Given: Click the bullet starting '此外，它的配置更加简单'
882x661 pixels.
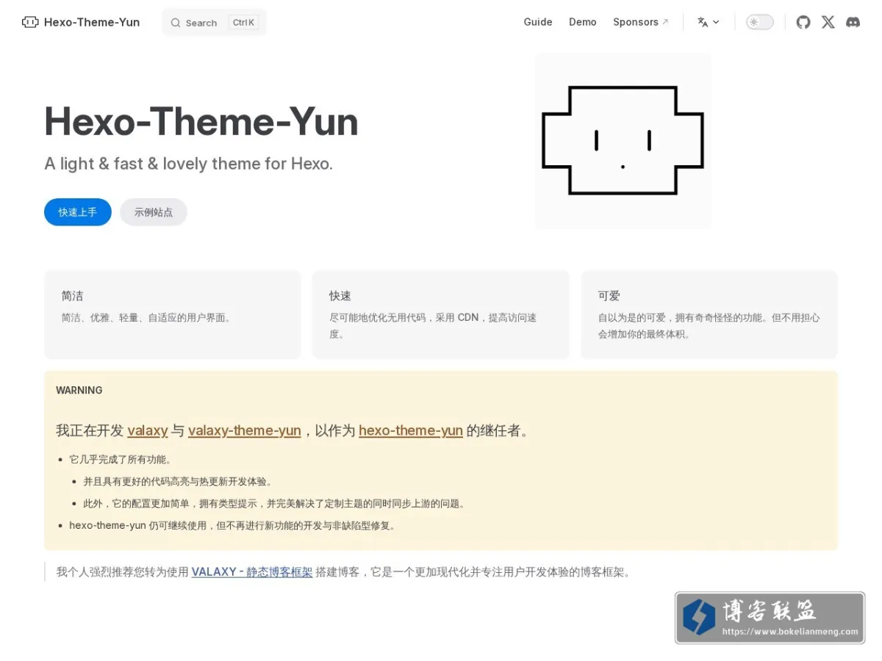Looking at the screenshot, I should coord(274,504).
